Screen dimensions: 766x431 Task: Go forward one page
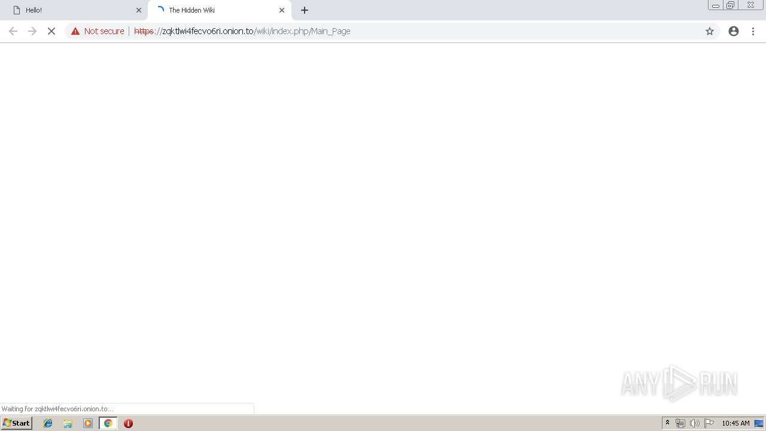(32, 31)
